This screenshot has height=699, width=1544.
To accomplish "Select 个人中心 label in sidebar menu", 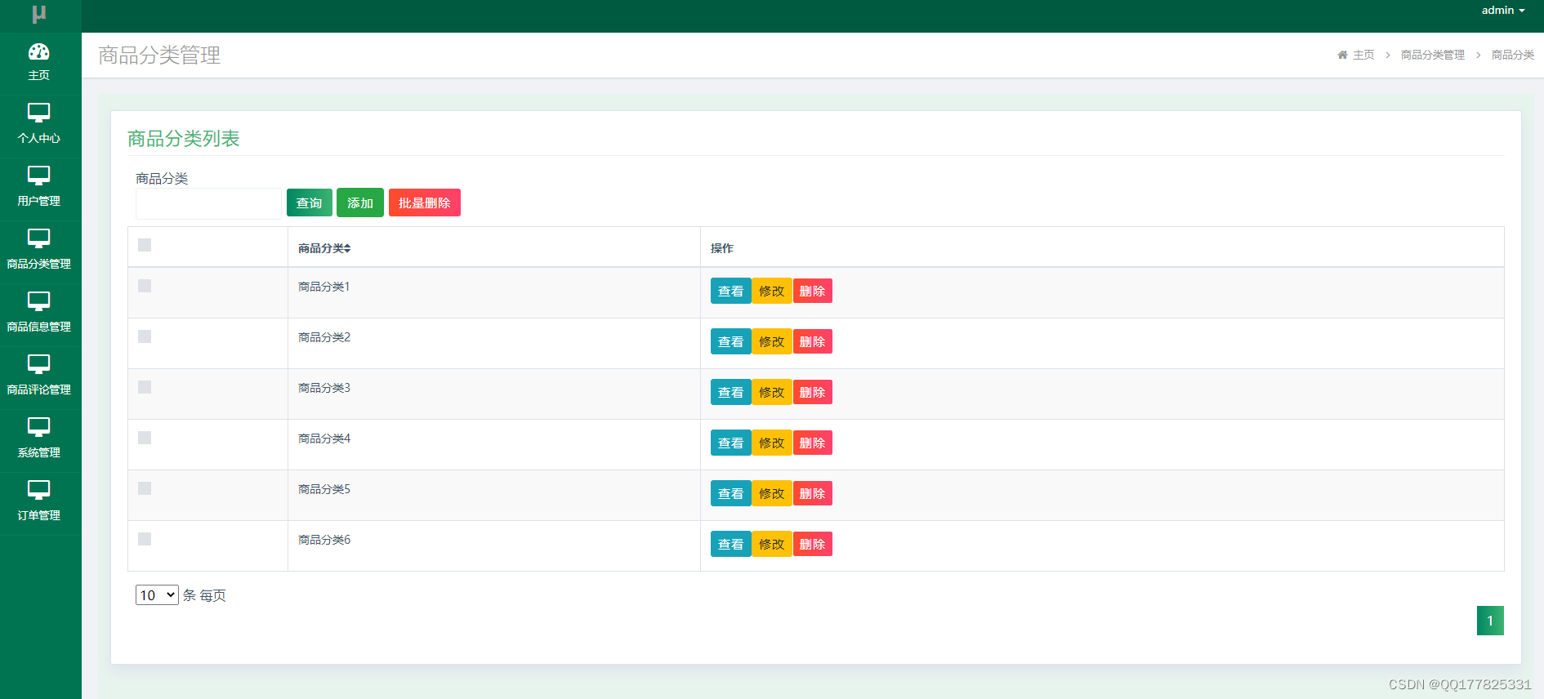I will 39,138.
